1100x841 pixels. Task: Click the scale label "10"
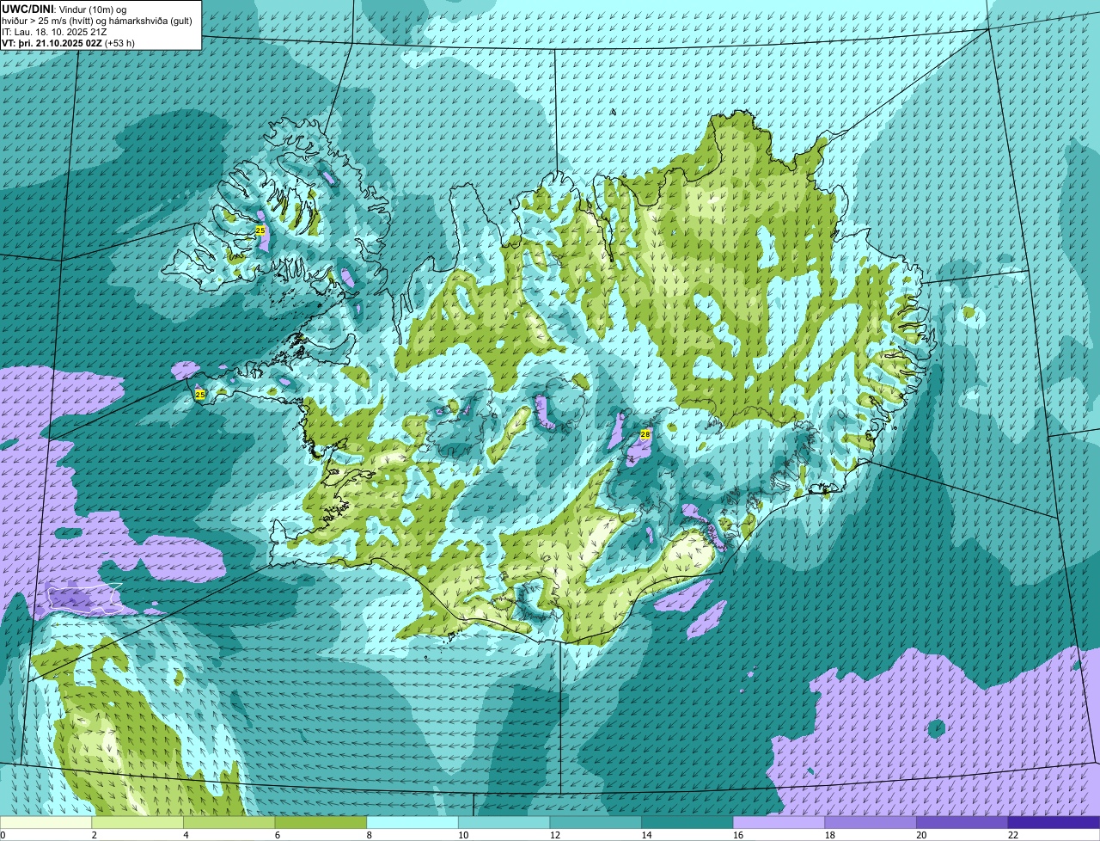click(463, 835)
